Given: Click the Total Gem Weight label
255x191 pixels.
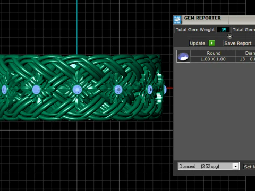Looking at the screenshot, I should point(195,30).
